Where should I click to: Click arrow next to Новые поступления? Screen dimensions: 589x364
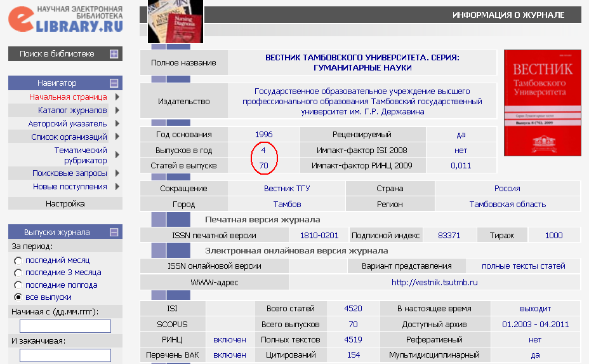(x=117, y=186)
